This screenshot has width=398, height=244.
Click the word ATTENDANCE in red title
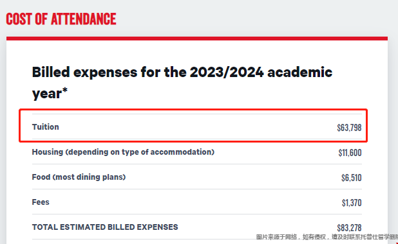tap(84, 19)
